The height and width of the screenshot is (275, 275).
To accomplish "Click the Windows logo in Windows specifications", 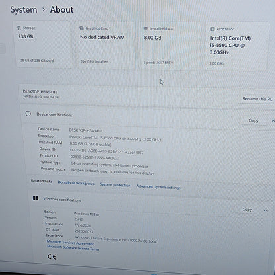I will [x=36, y=198].
